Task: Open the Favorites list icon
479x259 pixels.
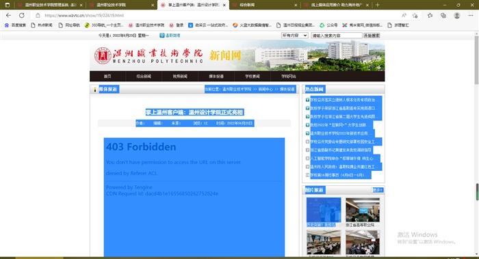Action: pyautogui.click(x=430, y=15)
